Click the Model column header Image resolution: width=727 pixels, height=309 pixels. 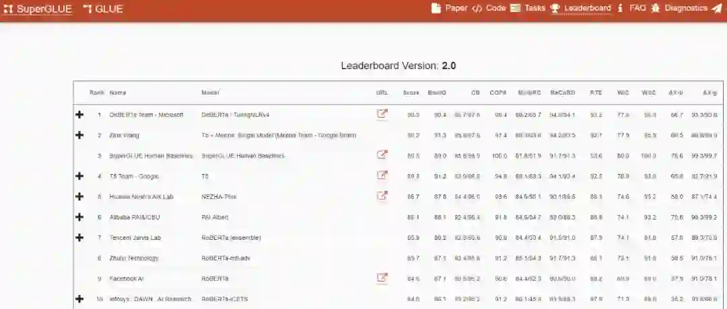pyautogui.click(x=210, y=93)
